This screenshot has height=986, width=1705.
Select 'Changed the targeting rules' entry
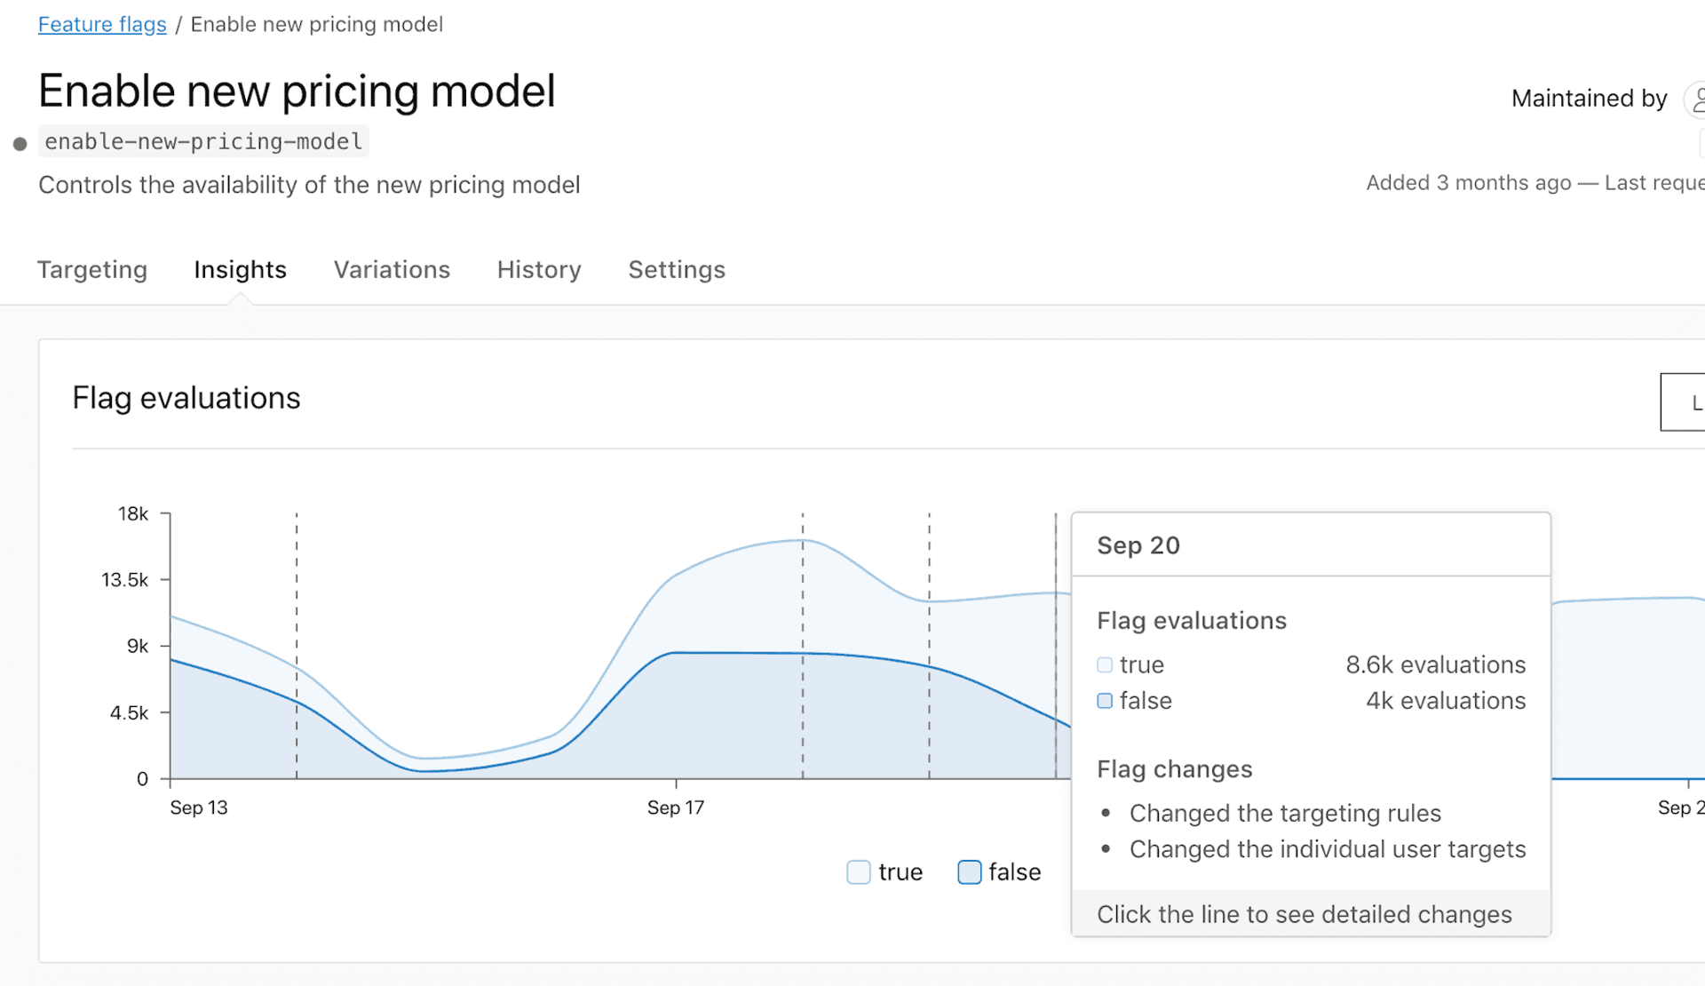point(1284,813)
